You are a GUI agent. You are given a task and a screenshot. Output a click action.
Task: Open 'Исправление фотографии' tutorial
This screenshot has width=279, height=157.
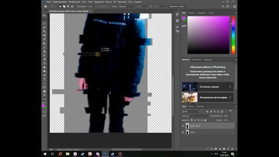point(208,97)
